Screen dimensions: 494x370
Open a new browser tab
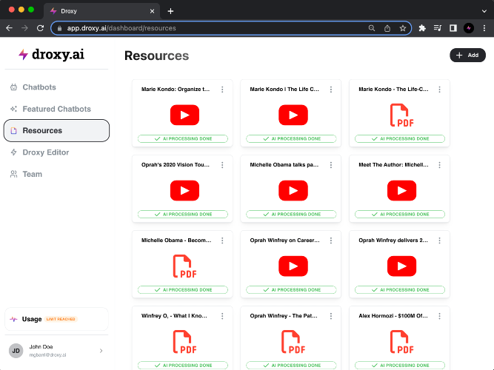point(170,11)
